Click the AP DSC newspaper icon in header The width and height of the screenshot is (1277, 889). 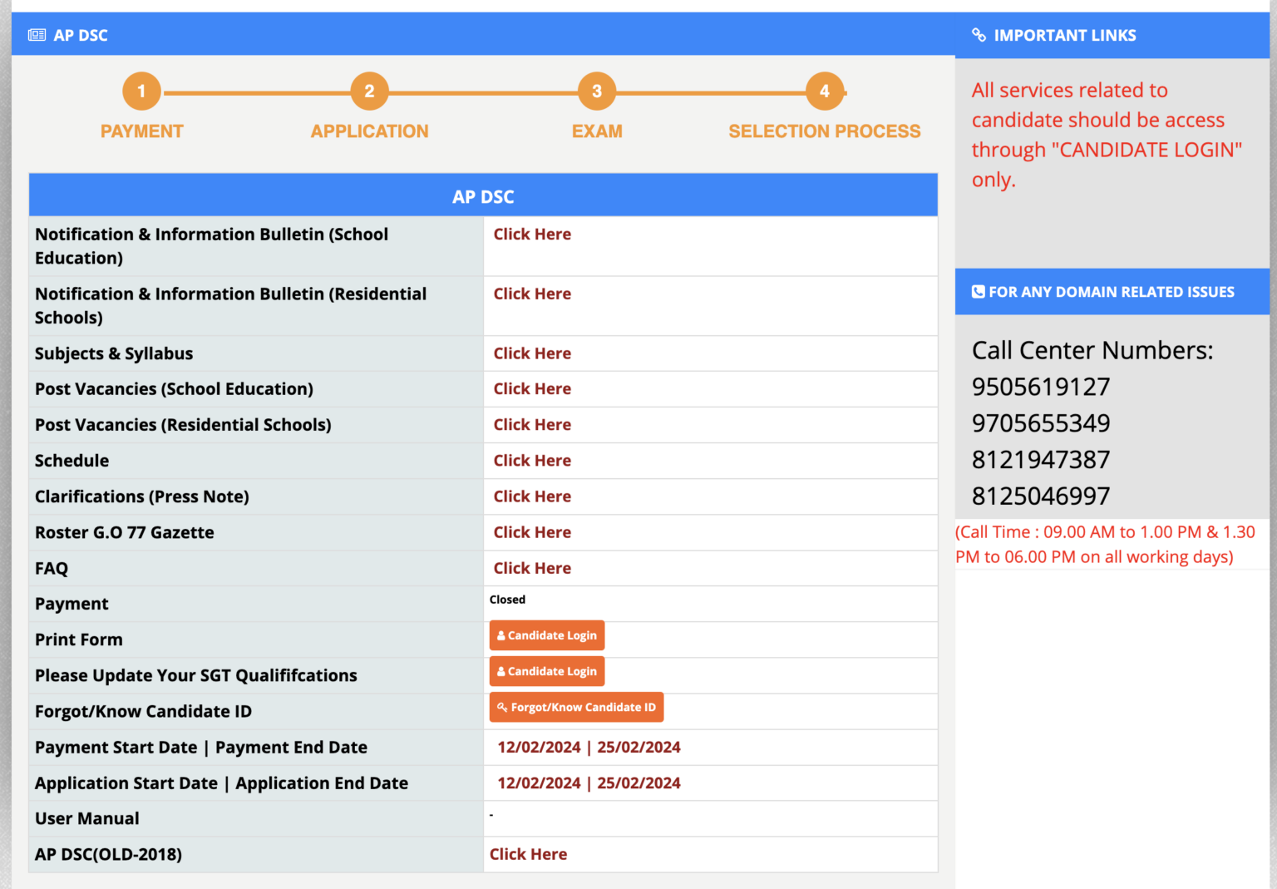(x=37, y=35)
